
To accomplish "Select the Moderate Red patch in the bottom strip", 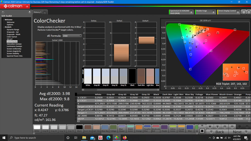I will tap(156, 128).
